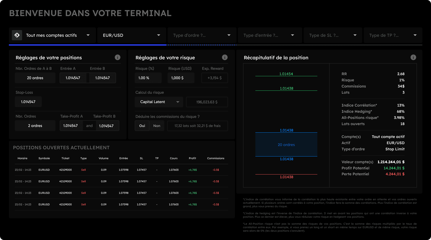Click the Risque (%) 1.00 % field
The height and width of the screenshot is (240, 431).
coord(148,78)
